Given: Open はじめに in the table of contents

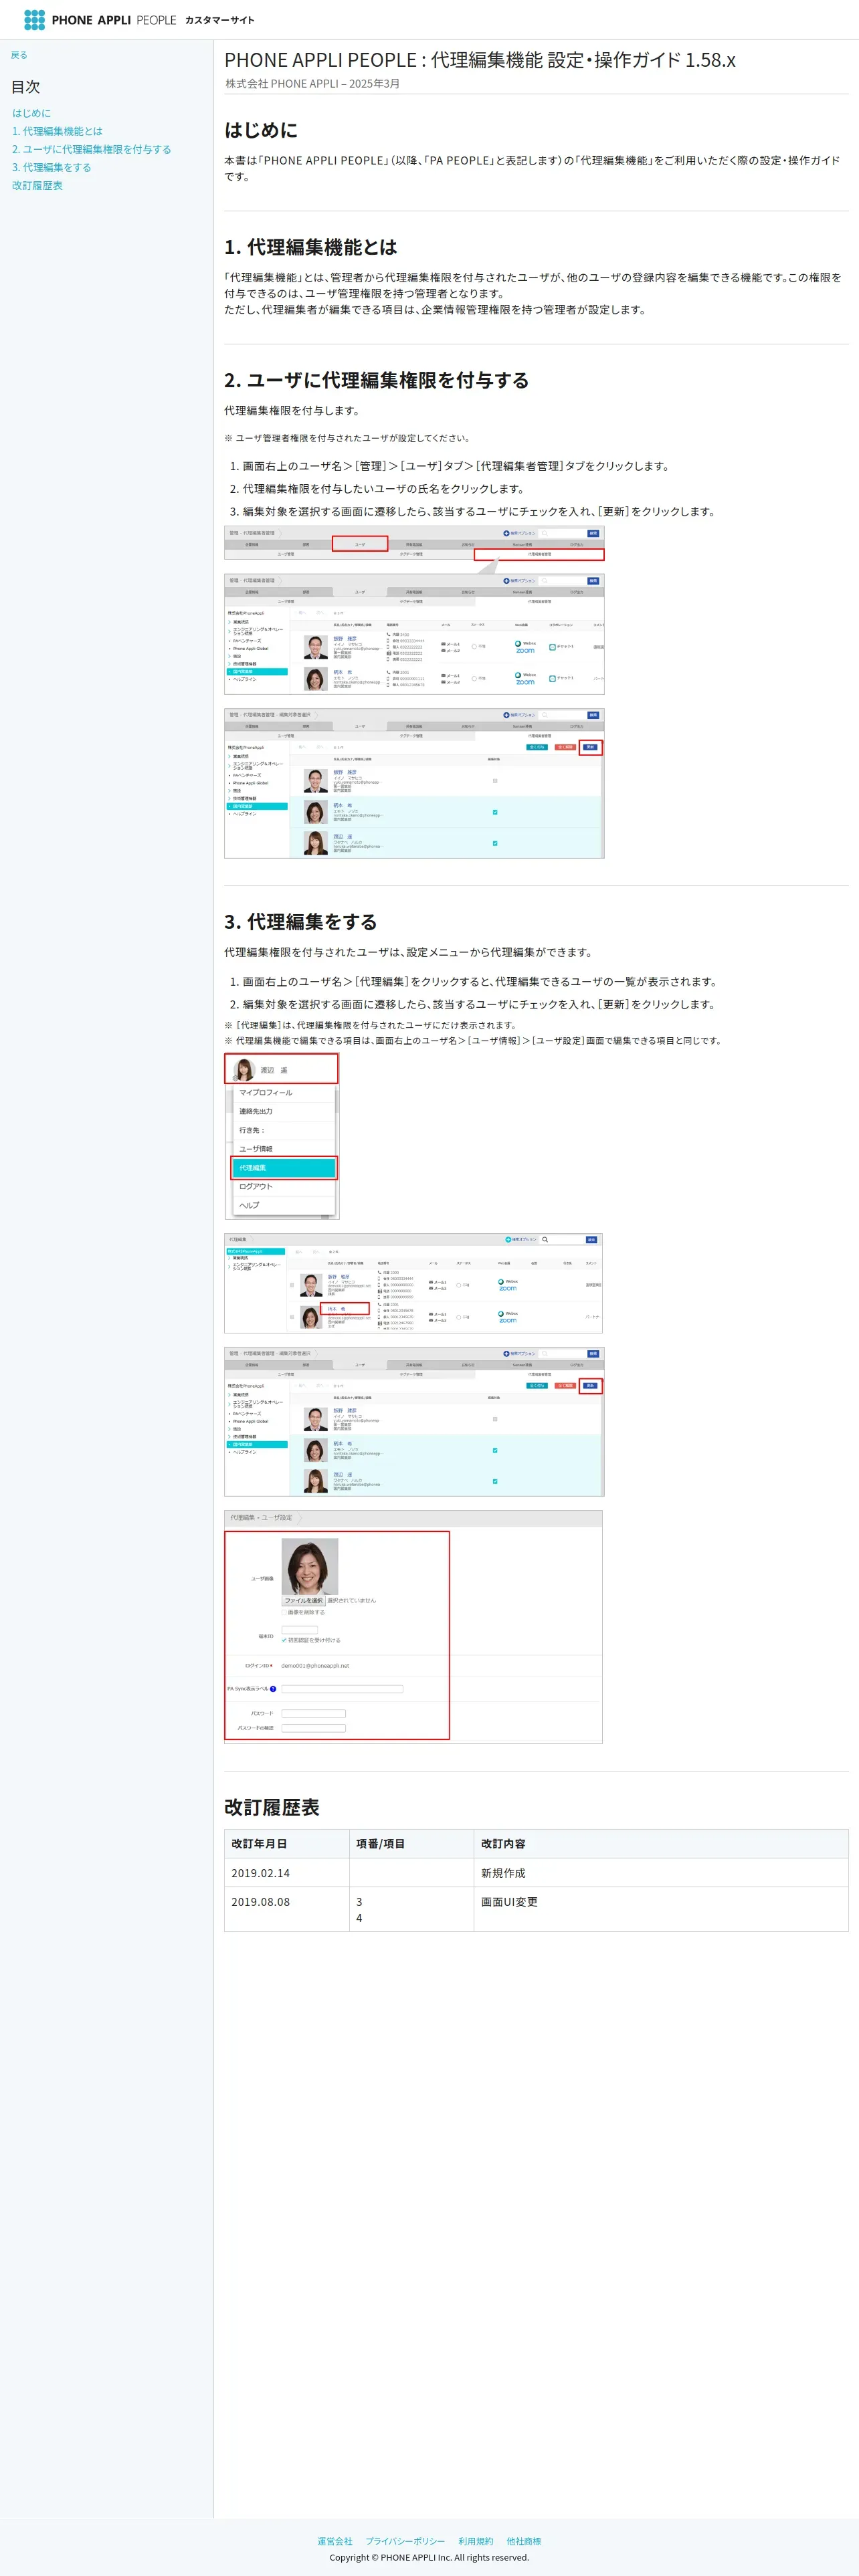Looking at the screenshot, I should click(31, 113).
